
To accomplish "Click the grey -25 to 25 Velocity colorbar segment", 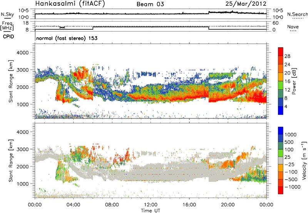I will point(281,160).
